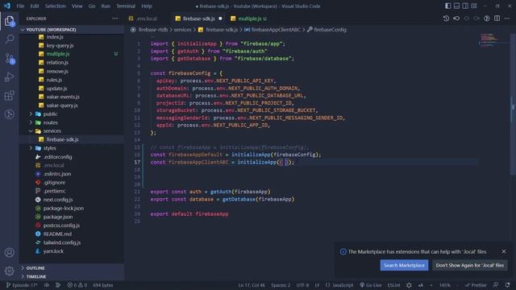Image resolution: width=516 pixels, height=290 pixels.
Task: Click Prettier in status bar
Action: [x=476, y=285]
